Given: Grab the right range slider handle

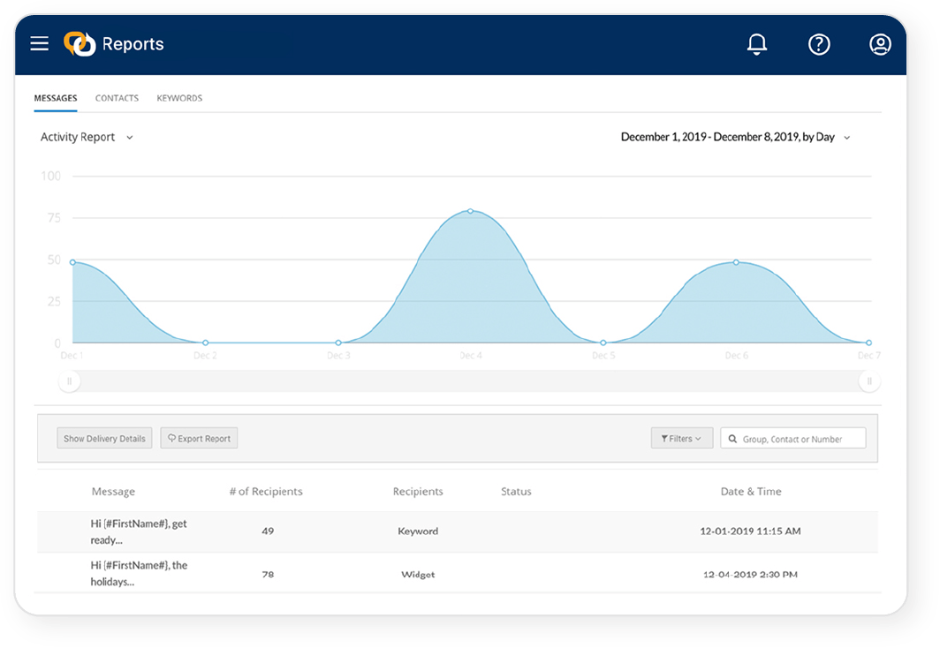Looking at the screenshot, I should (x=869, y=381).
